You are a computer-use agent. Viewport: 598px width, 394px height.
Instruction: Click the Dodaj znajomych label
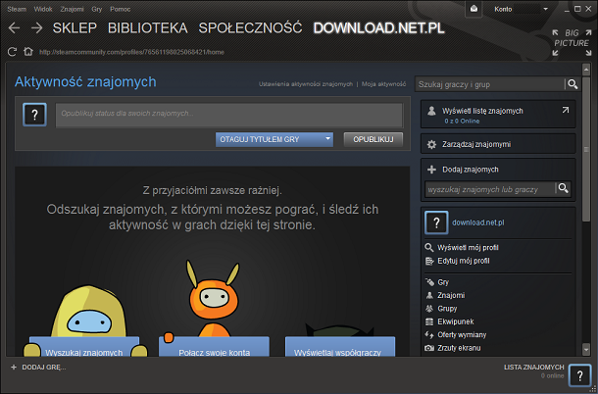[x=471, y=170]
